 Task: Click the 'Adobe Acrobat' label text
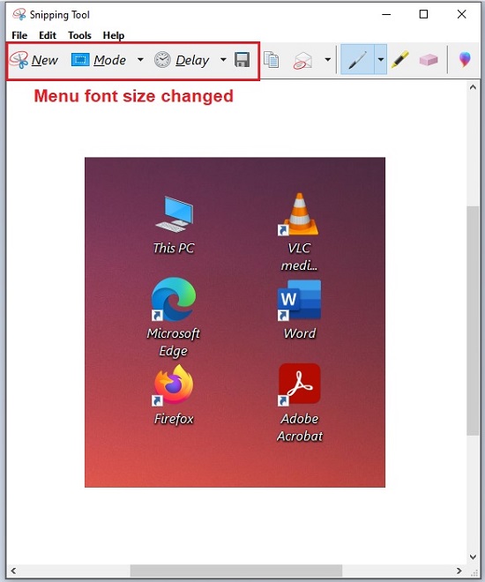(x=300, y=427)
